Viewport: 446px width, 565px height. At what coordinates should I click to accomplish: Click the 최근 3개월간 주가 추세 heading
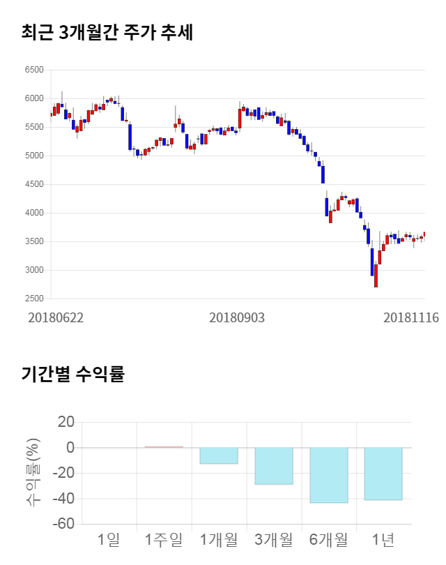pos(107,33)
